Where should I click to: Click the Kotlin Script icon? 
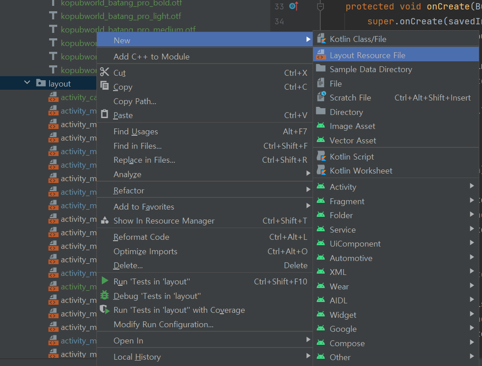click(321, 156)
